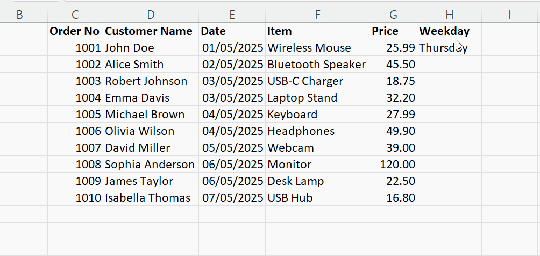
Task: Select empty Weekday cell beside 45.50
Action: click(449, 65)
